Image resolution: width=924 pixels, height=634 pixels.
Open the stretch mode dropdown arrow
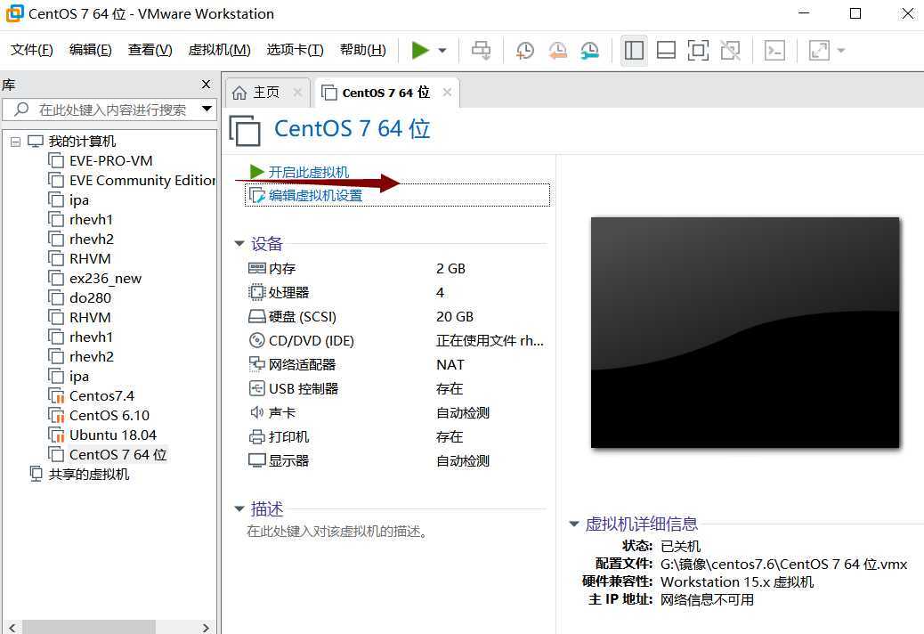tap(841, 51)
